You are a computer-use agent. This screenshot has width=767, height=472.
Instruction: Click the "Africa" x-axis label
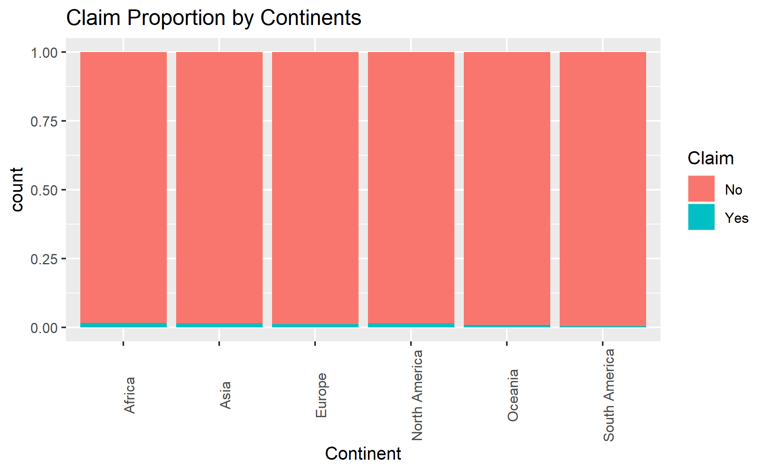pyautogui.click(x=129, y=395)
